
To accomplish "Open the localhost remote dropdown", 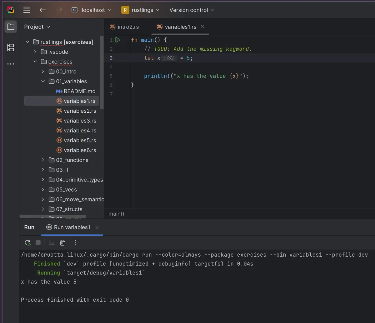I will click(92, 10).
